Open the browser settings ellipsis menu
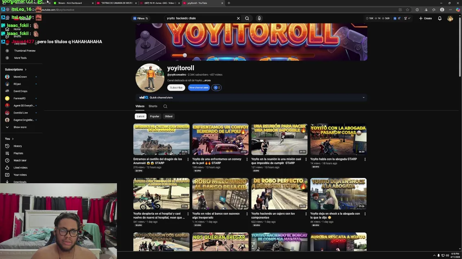Viewport: 462px width, 259px height. tap(450, 10)
